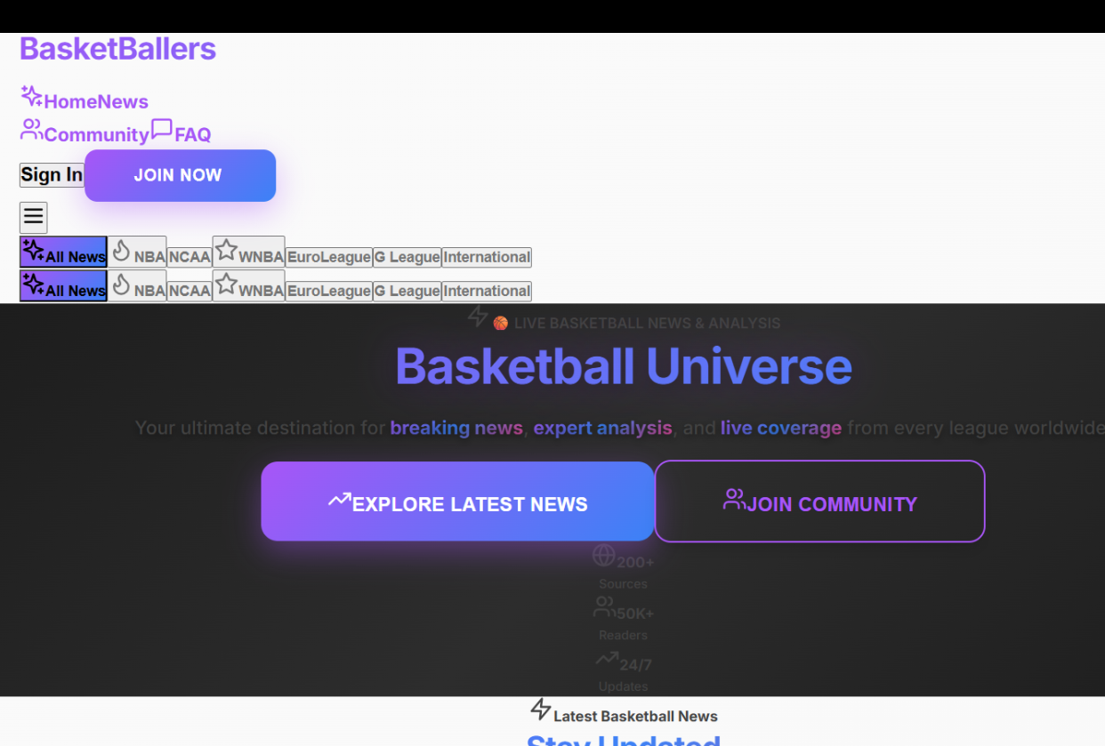Image resolution: width=1105 pixels, height=746 pixels.
Task: Select NCAA in second filter row
Action: pos(190,291)
